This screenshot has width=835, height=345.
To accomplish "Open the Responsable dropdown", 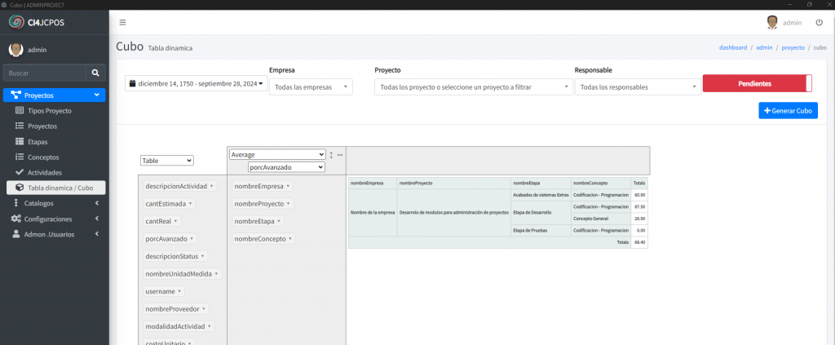I will 637,86.
